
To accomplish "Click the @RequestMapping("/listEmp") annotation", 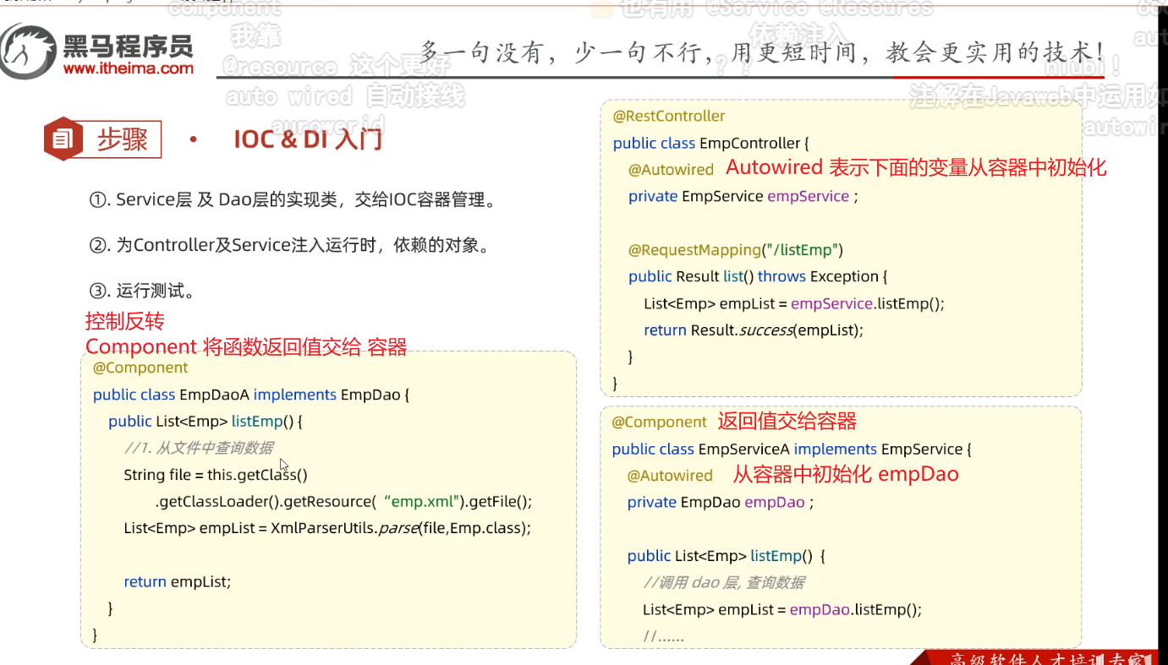I will (736, 249).
